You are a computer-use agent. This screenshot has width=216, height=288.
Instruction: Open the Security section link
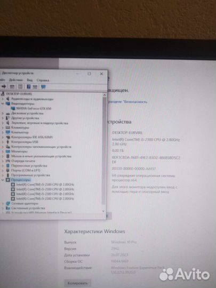128,101
